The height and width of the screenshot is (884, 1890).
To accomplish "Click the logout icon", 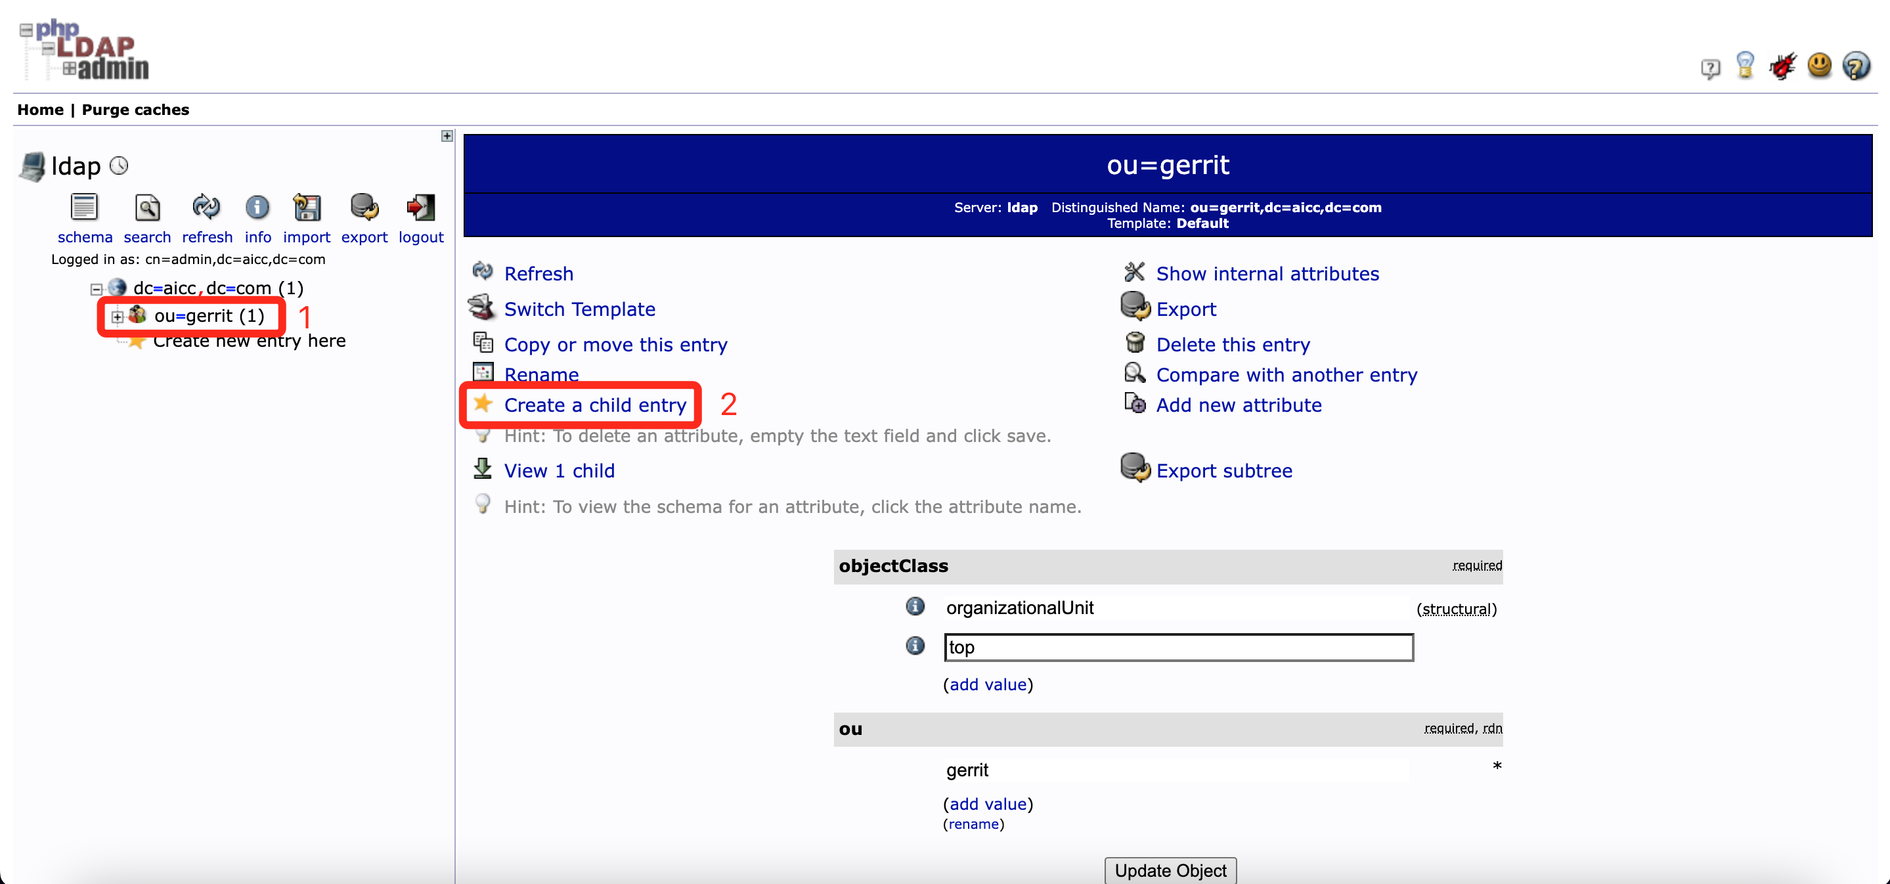I will coord(420,208).
